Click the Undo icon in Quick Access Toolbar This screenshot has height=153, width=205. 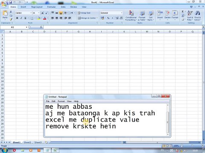pos(14,2)
